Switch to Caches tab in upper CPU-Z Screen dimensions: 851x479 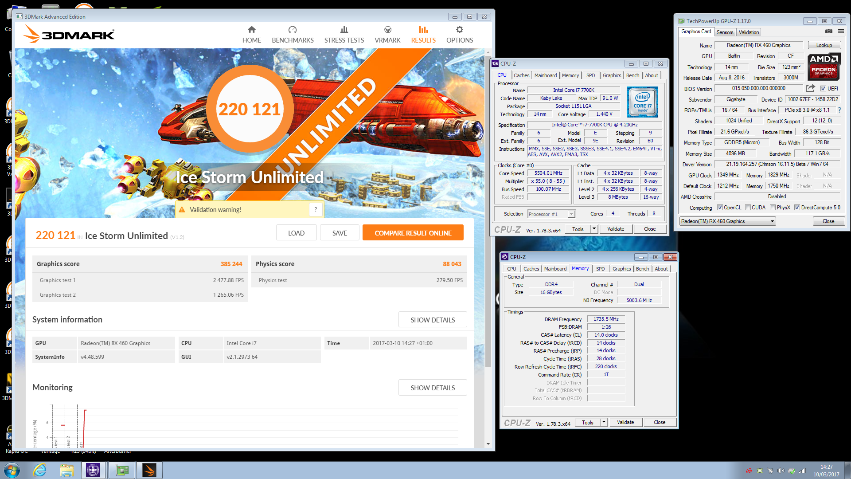(521, 75)
